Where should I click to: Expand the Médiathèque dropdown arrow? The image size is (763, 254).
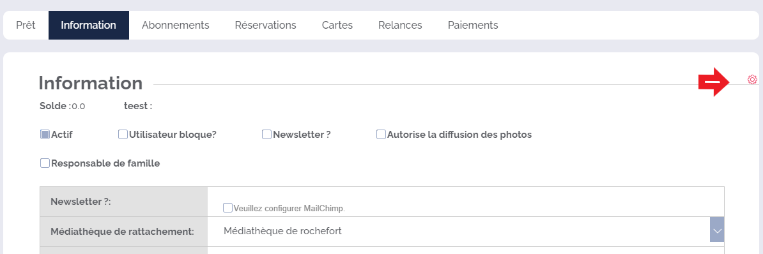(x=717, y=231)
